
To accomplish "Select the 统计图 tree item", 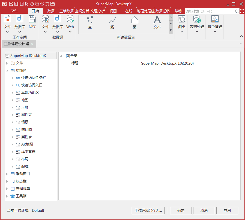I will (26, 130).
